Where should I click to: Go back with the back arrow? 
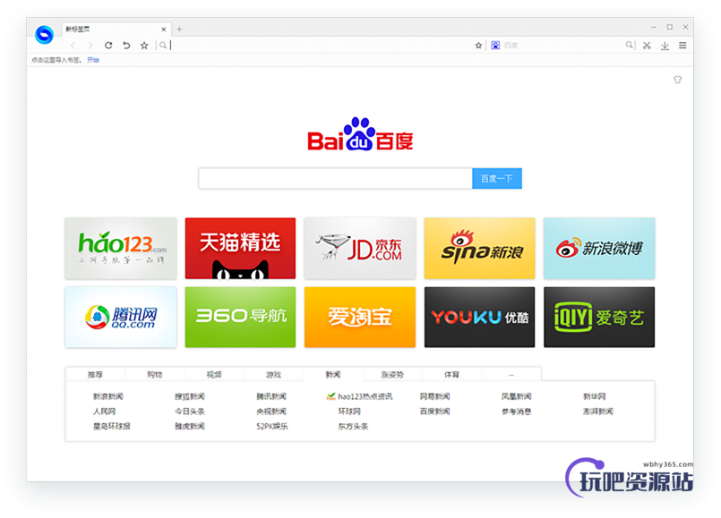[73, 45]
